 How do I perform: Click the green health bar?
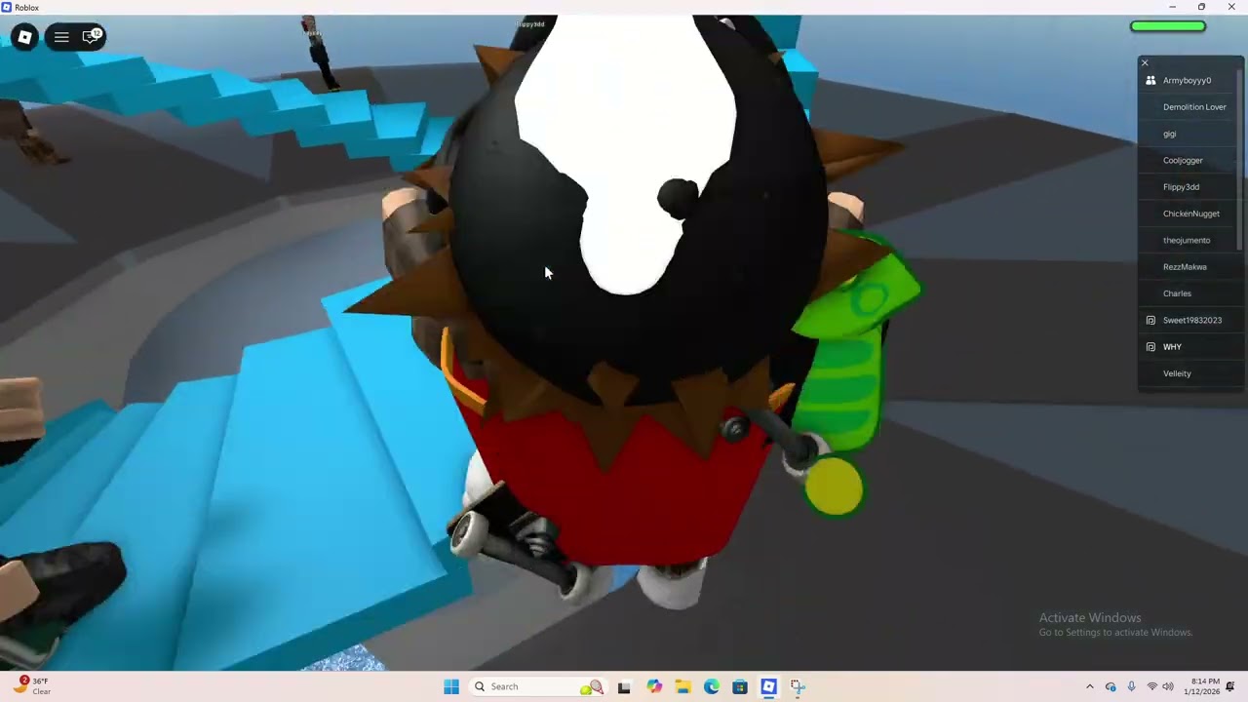point(1168,26)
